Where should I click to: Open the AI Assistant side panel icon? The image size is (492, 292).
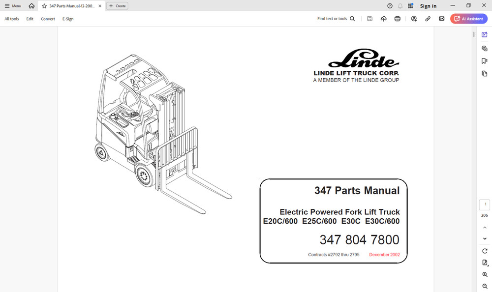pos(485,35)
